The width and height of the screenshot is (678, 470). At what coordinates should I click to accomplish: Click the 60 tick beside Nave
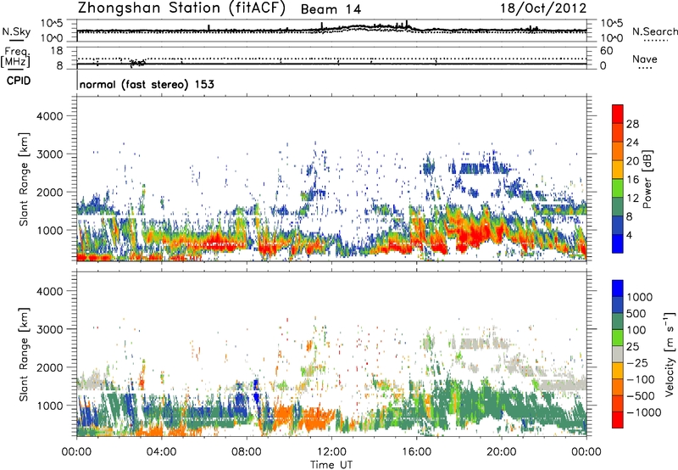(x=606, y=51)
